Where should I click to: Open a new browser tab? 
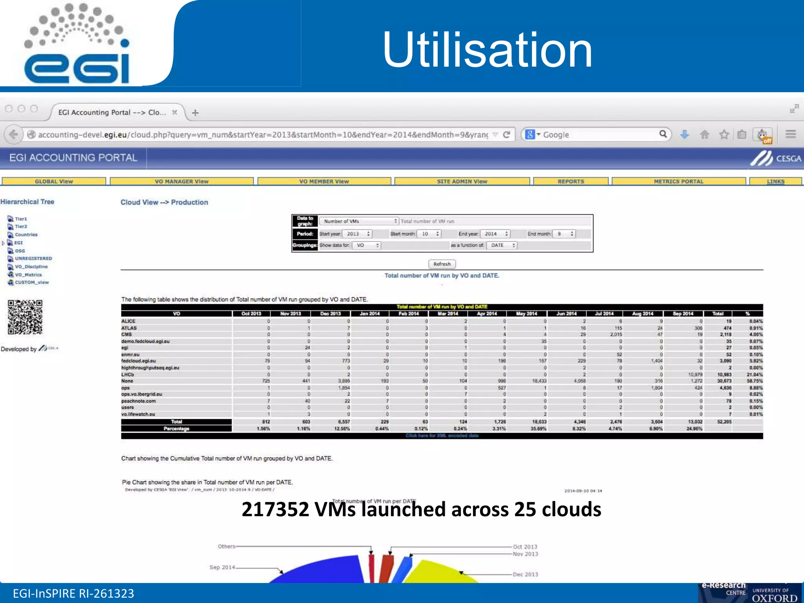[x=195, y=113]
